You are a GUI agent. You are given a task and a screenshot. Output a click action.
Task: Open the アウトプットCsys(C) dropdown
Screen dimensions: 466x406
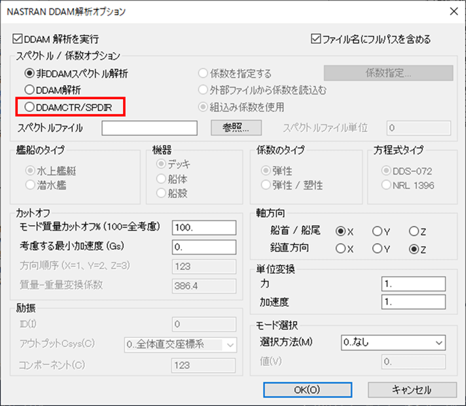pyautogui.click(x=181, y=345)
